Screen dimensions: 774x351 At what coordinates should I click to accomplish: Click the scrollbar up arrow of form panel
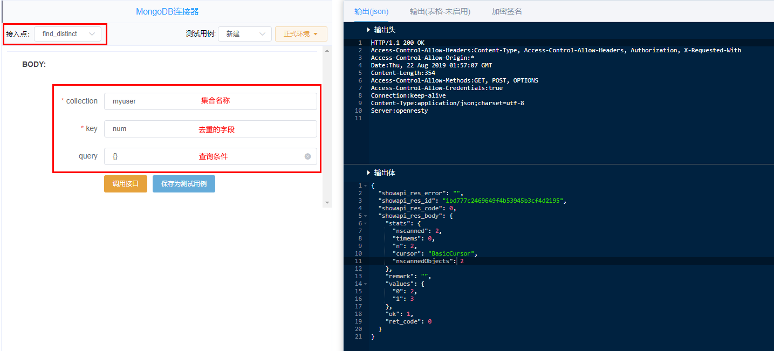click(327, 50)
